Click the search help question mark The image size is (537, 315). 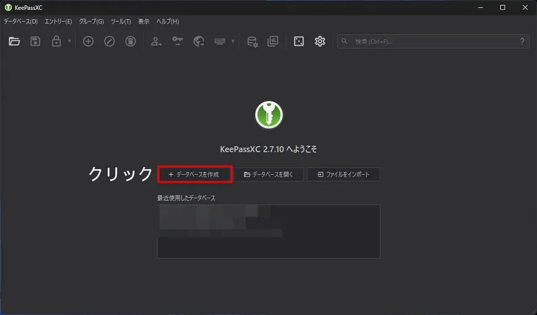522,41
